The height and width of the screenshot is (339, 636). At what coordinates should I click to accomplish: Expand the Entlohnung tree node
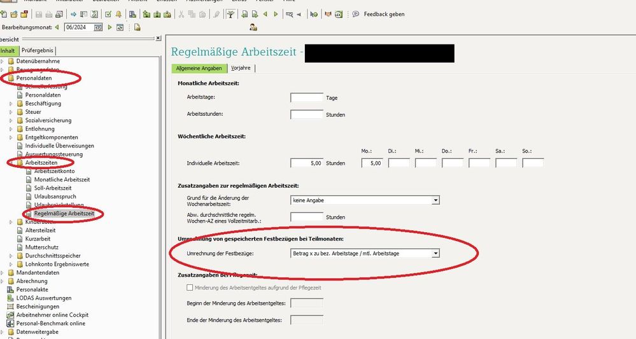pos(11,129)
